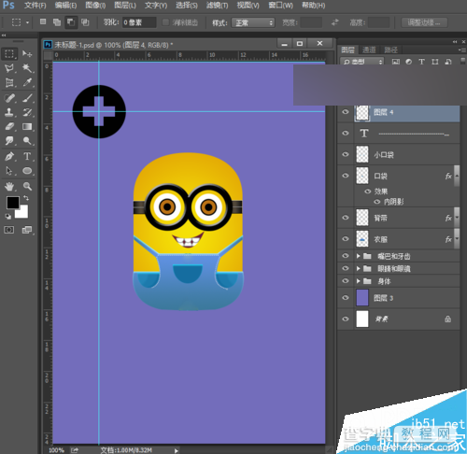Choose Subtract from Selection mode
Image resolution: width=467 pixels, height=454 pixels.
coord(71,22)
